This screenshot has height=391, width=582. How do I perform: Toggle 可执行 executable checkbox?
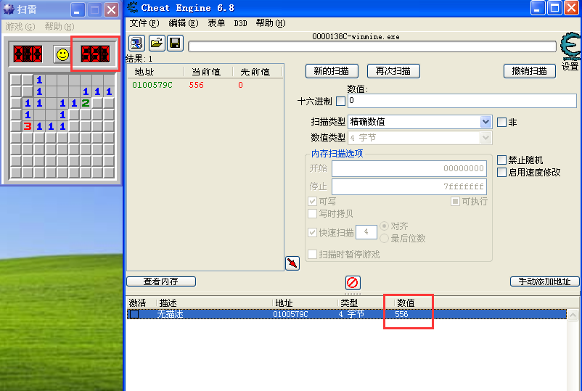455,202
